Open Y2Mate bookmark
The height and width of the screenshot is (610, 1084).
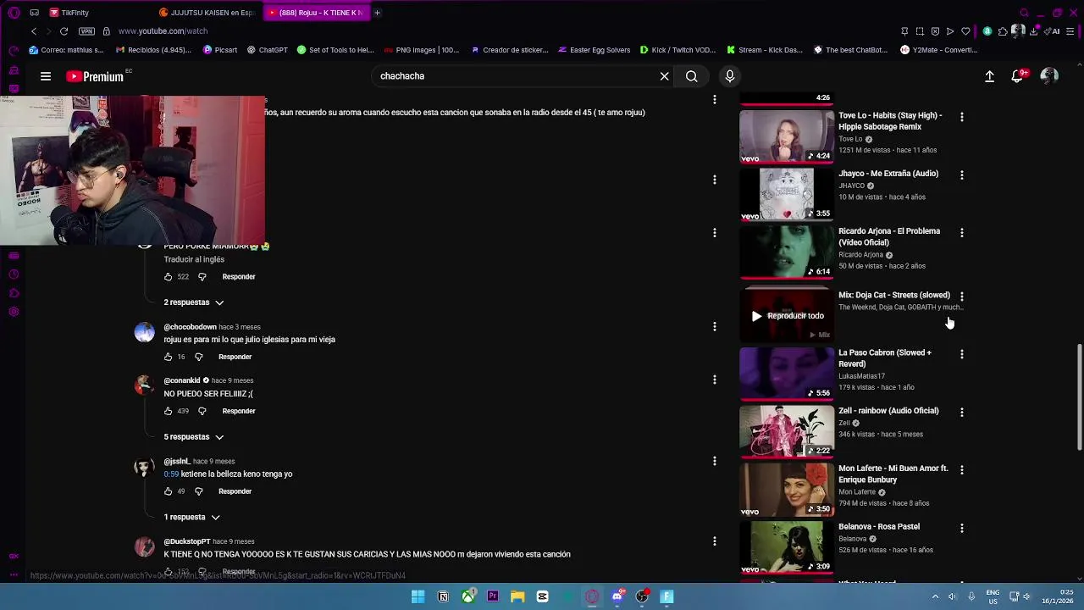coord(938,50)
